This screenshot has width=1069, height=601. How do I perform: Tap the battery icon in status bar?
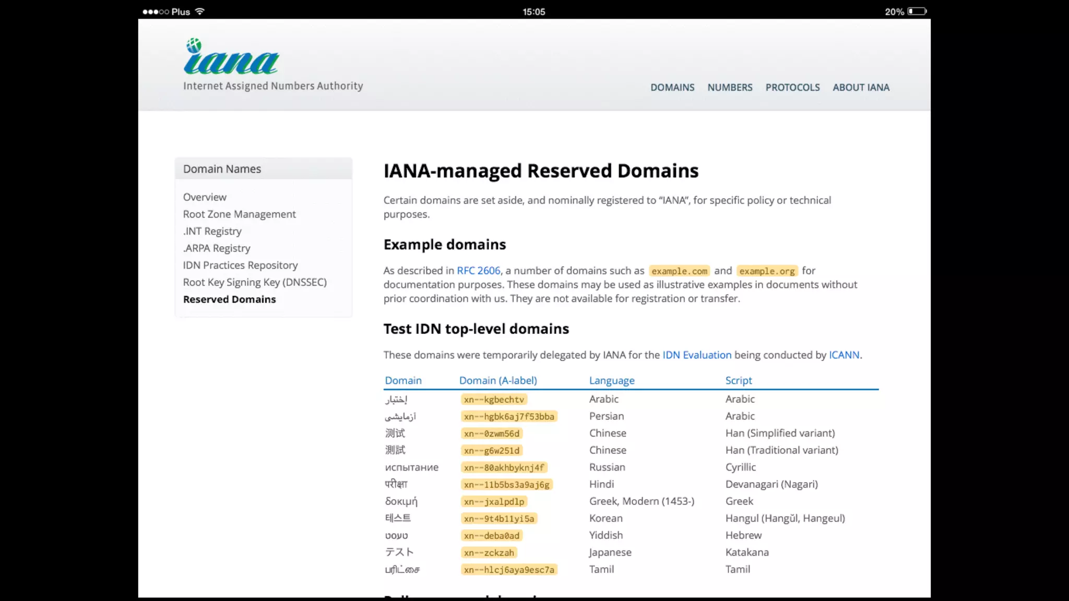click(917, 11)
